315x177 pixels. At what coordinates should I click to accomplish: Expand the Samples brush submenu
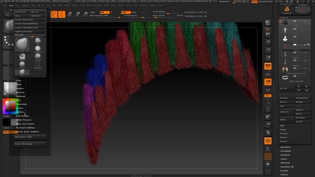pyautogui.click(x=20, y=88)
